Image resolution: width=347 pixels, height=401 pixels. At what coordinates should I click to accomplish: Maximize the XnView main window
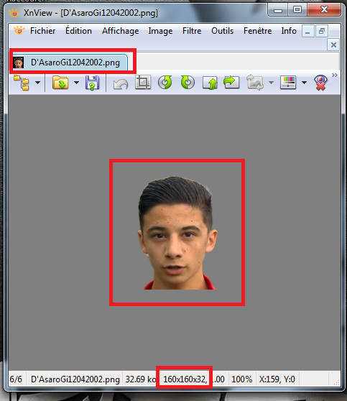tap(297, 10)
